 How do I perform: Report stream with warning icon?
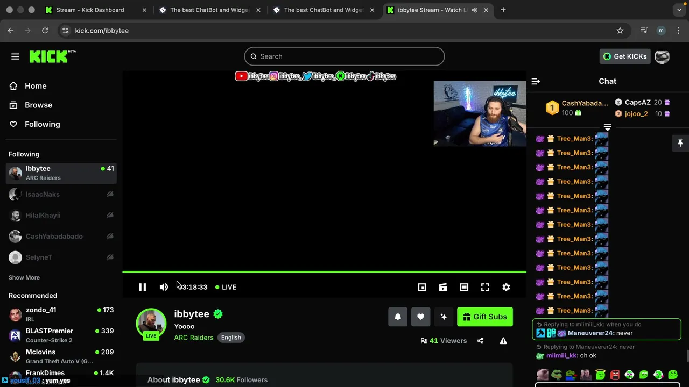point(503,341)
